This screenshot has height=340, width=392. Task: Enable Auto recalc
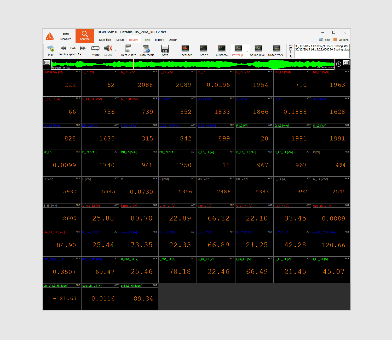[147, 51]
